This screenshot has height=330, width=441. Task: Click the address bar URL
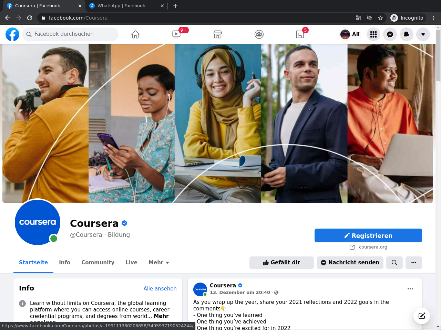tap(78, 18)
